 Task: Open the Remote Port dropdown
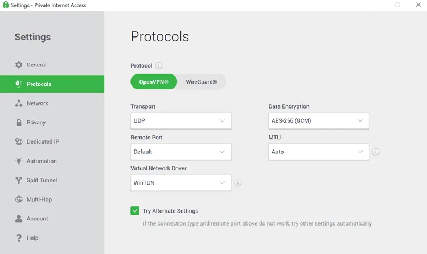click(180, 152)
